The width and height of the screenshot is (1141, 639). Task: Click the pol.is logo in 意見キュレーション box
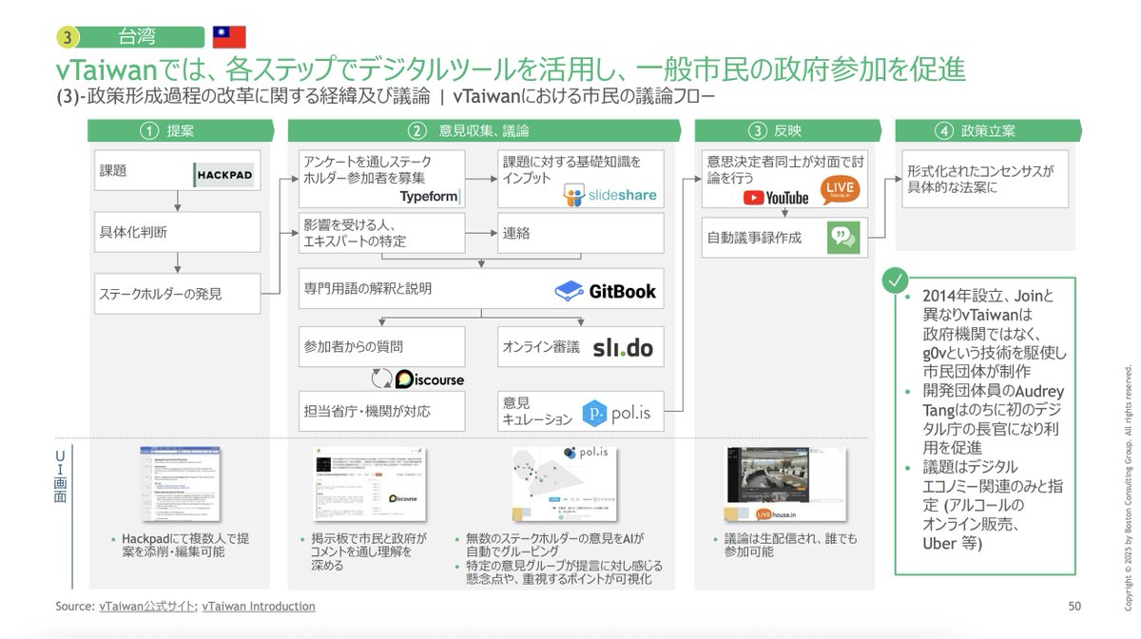click(616, 413)
